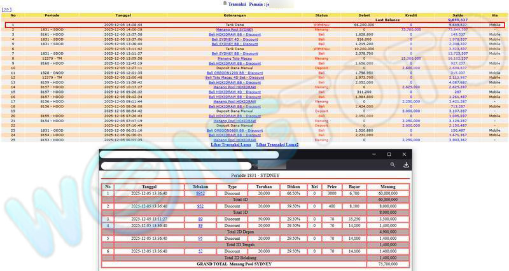Viewport: 509px width, 271px height.
Task: Maximize the popup browser window
Action: point(389,155)
